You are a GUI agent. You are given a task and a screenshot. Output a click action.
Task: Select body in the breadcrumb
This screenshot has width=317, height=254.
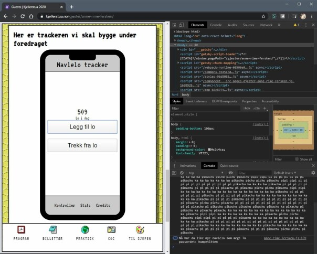[185, 94]
